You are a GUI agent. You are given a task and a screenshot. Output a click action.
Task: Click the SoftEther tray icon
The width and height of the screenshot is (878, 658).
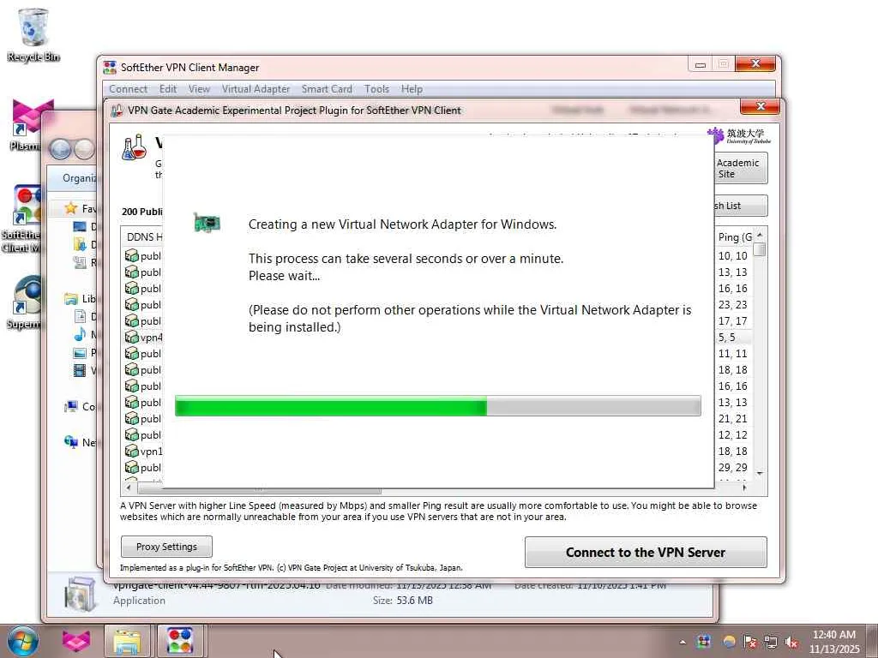coord(705,642)
